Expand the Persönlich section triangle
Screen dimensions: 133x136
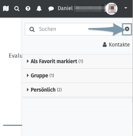click(x=28, y=90)
